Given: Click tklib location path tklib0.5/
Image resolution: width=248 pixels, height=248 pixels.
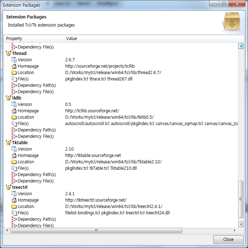Looking at the screenshot, I should coord(109,117).
